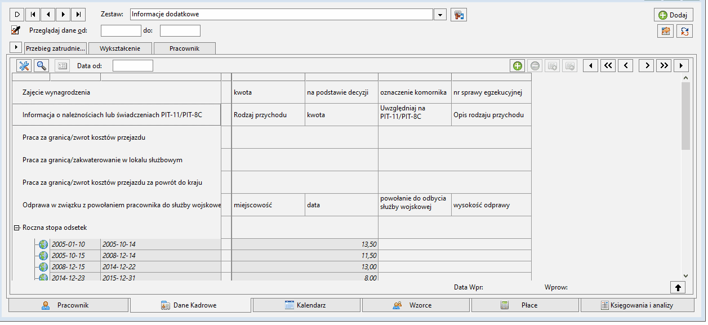Open the Wzorce bottom tab
The width and height of the screenshot is (708, 325).
[416, 305]
